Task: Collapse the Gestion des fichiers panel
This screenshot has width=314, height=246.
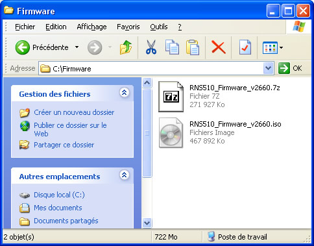Action: coord(125,93)
